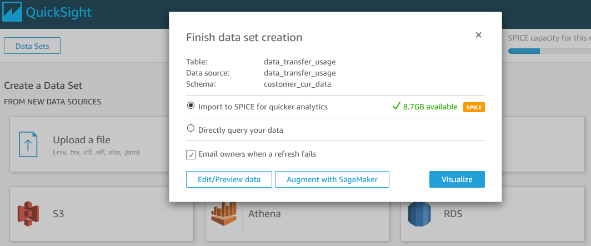Image resolution: width=591 pixels, height=246 pixels.
Task: Click Augment with SageMaker button
Action: coord(332,179)
